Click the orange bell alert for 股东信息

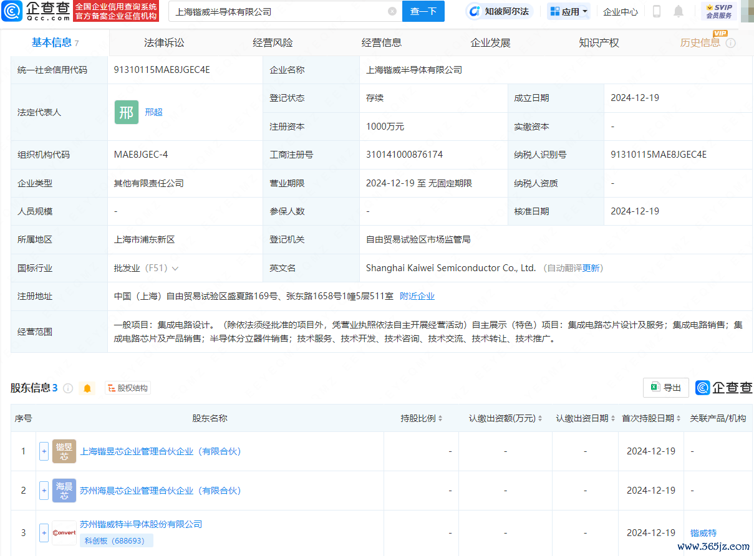point(87,388)
